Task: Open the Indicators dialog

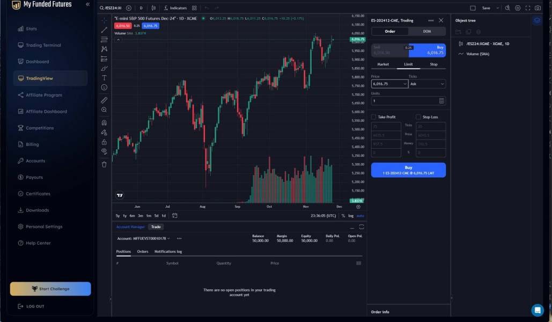Action: (175, 8)
